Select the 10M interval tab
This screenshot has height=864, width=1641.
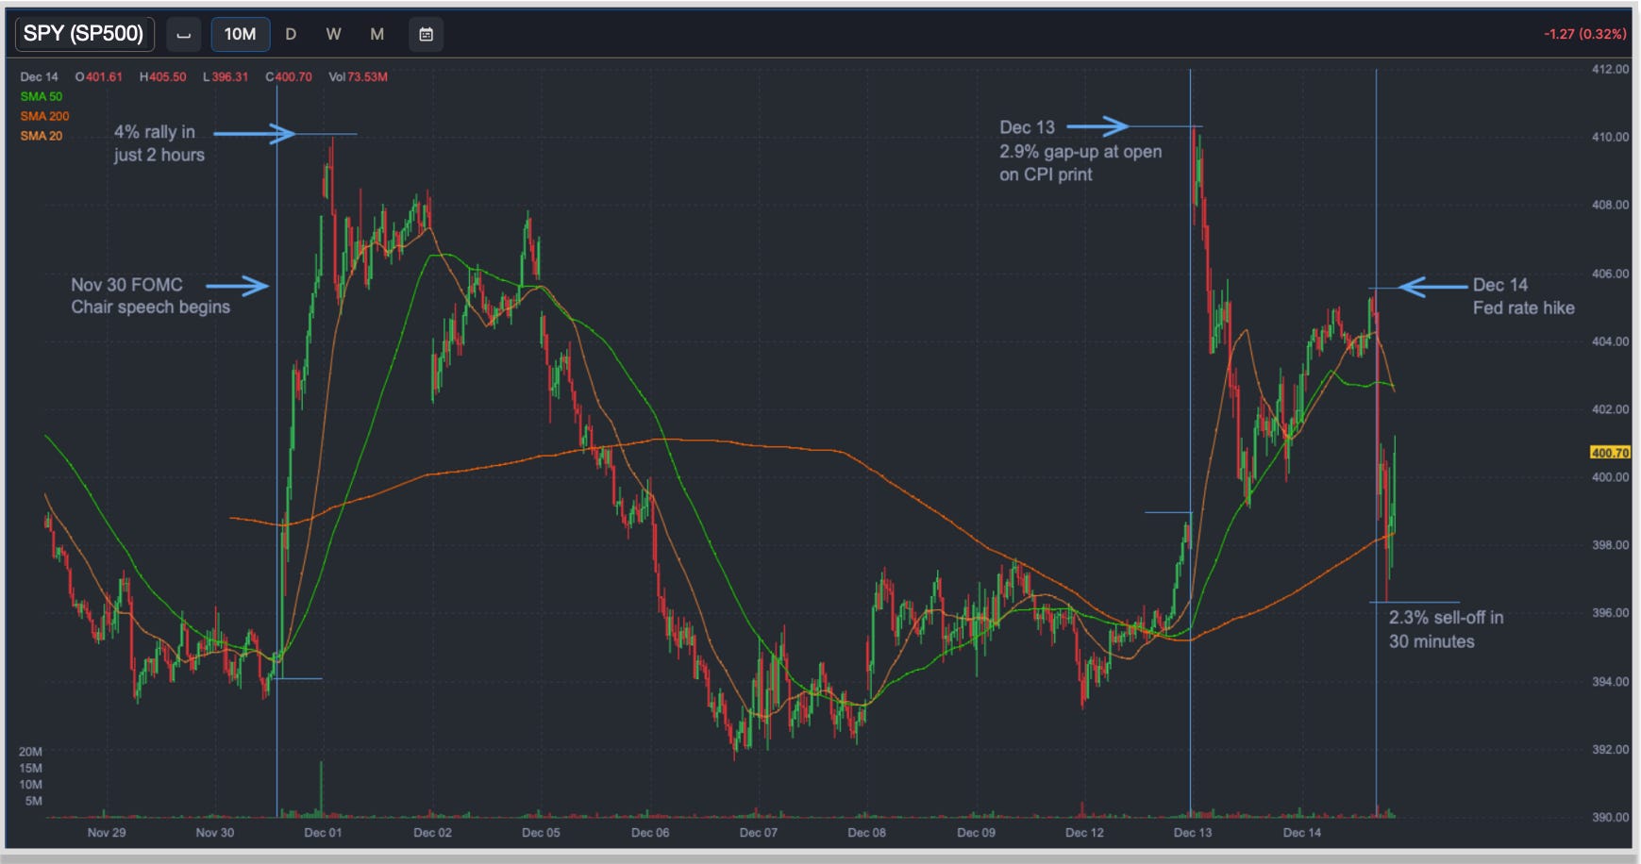[x=240, y=35]
